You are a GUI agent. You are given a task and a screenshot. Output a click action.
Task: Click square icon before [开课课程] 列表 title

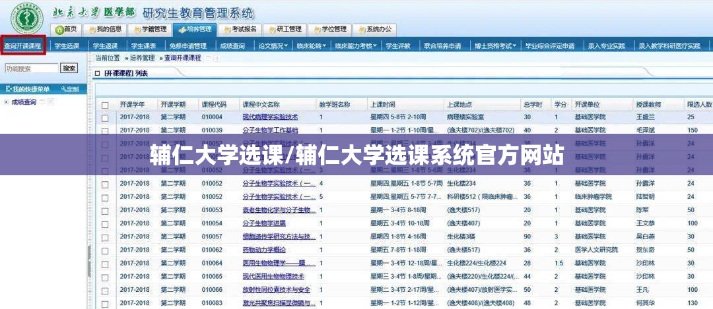pyautogui.click(x=97, y=73)
